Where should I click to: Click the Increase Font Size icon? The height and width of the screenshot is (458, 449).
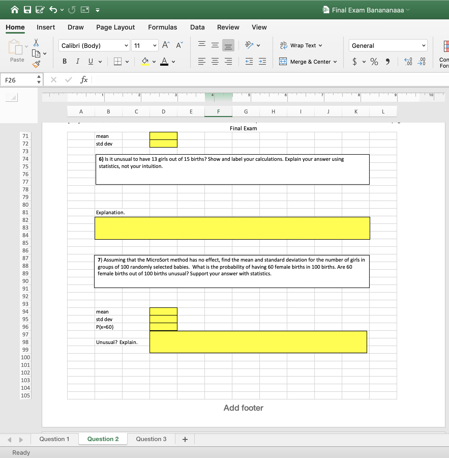click(x=166, y=45)
